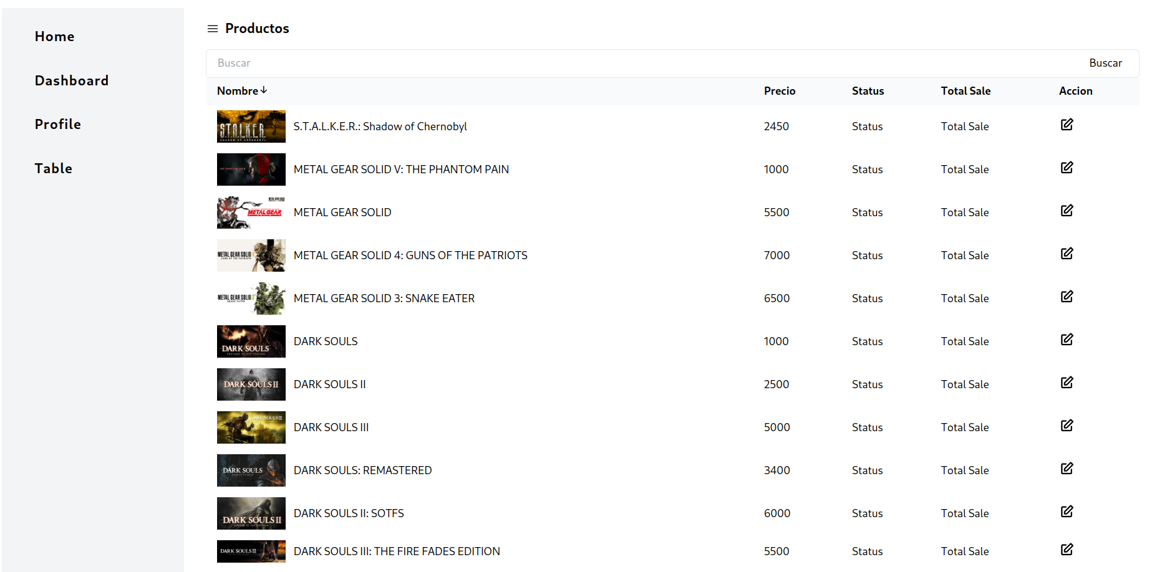
Task: Open edit icon for DARK SOULS priced 1000
Action: [1067, 340]
